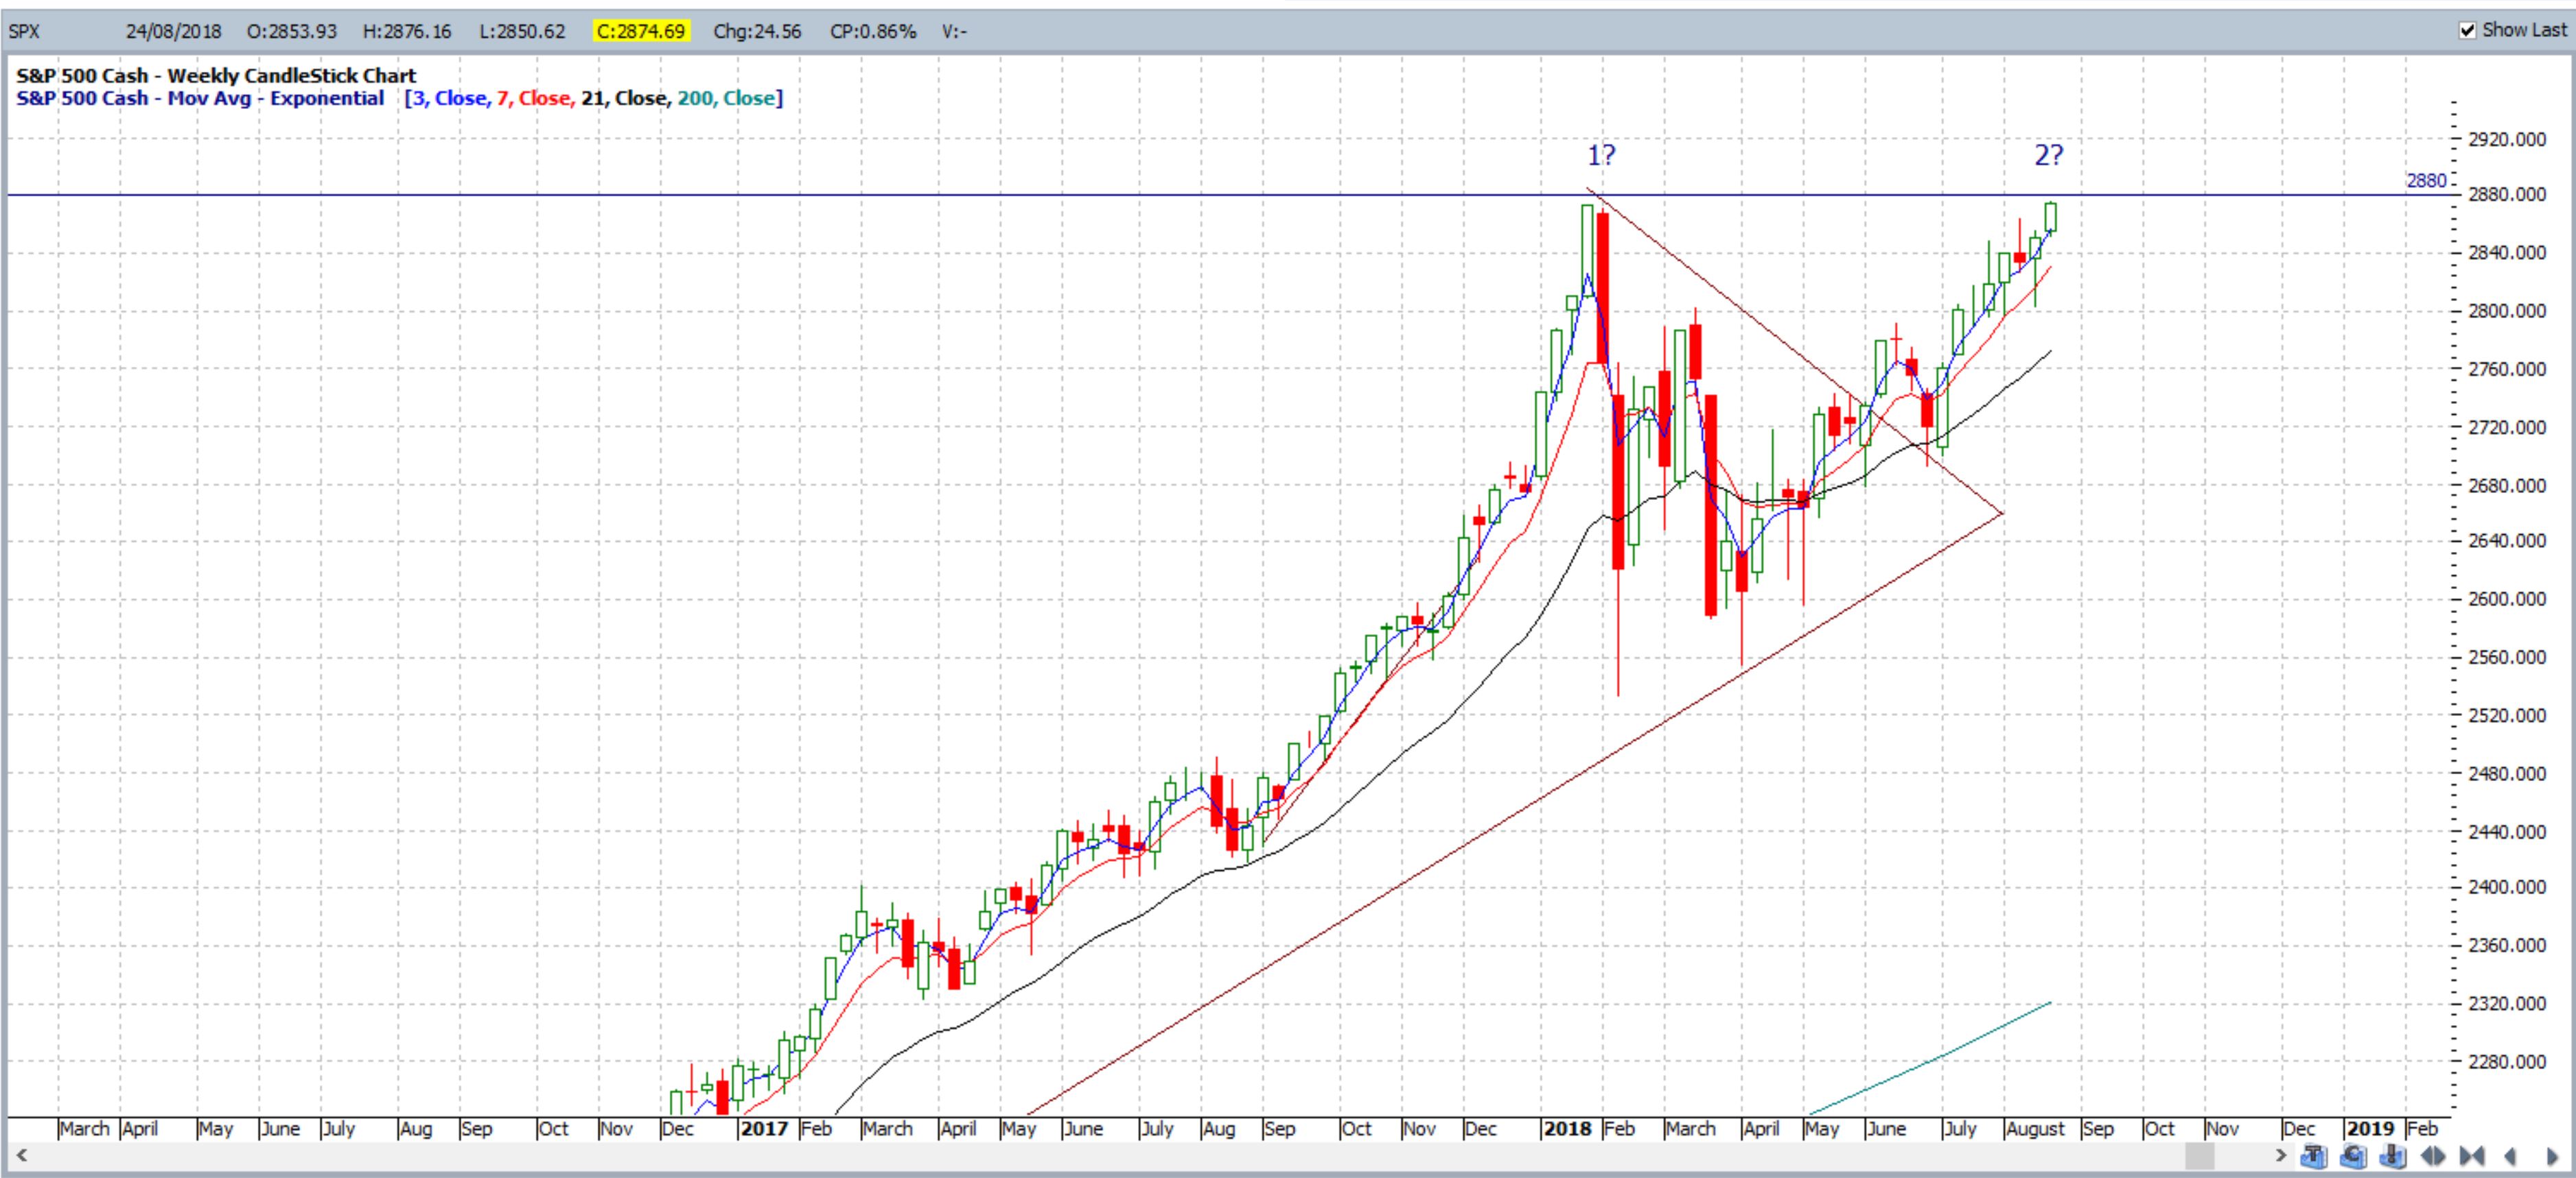This screenshot has height=1178, width=2576.
Task: Click the open value O:2853.93
Action: tap(292, 31)
